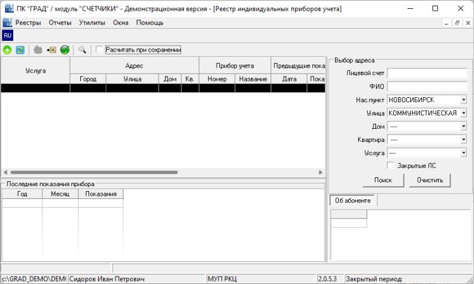Select the black highlighted table row
Viewport: 474px width, 284px height.
pos(163,88)
